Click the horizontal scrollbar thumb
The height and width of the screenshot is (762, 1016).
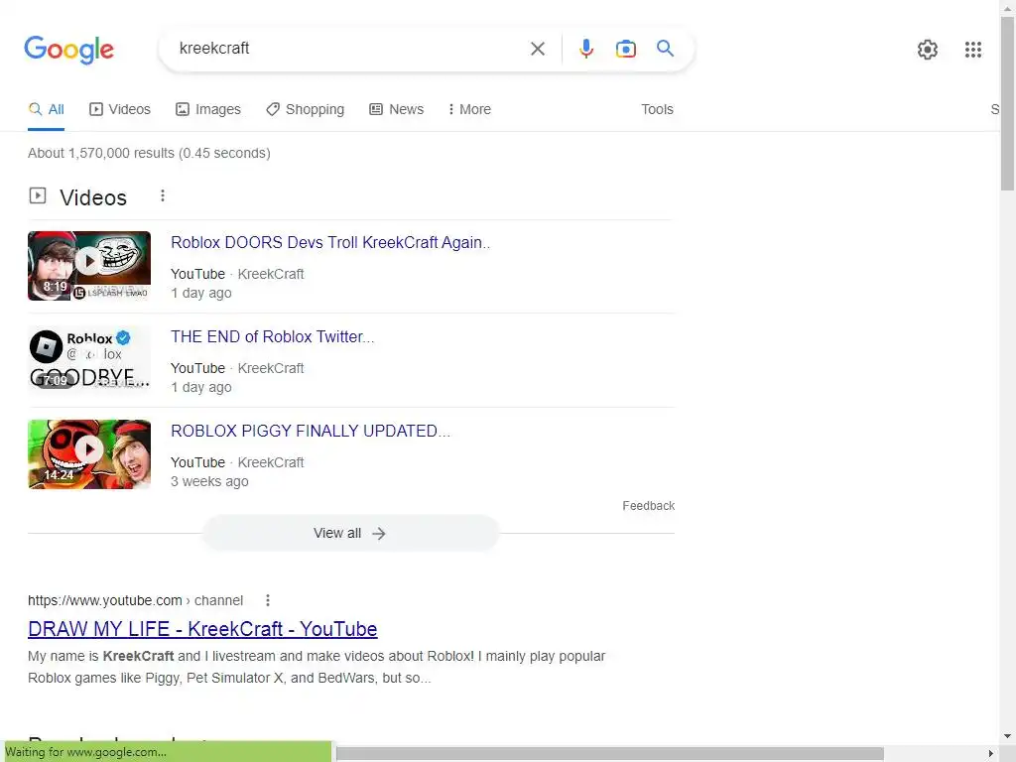click(x=610, y=754)
